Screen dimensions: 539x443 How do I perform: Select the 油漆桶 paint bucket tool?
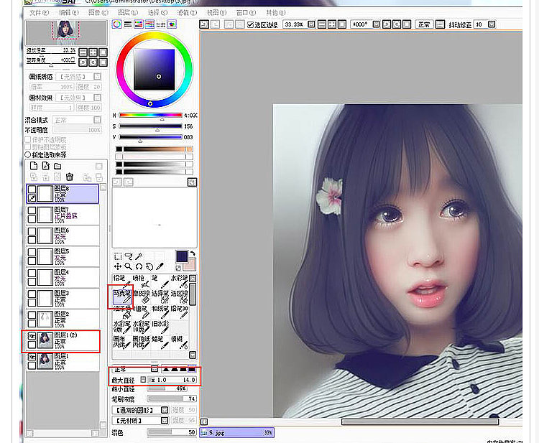tap(122, 312)
